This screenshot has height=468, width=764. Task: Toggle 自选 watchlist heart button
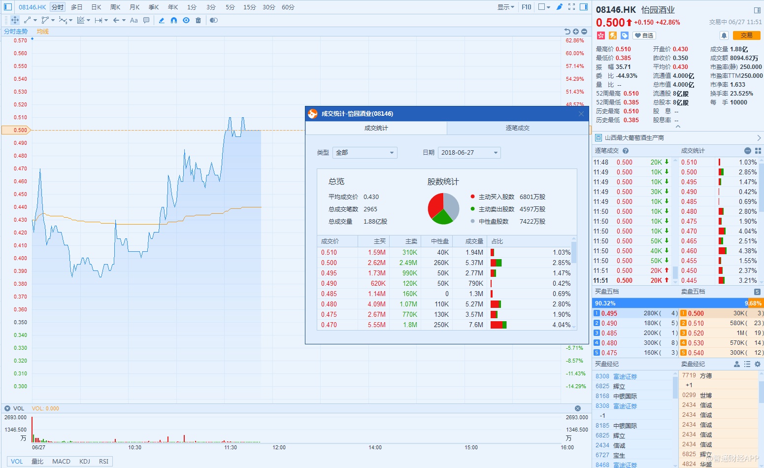(x=644, y=35)
